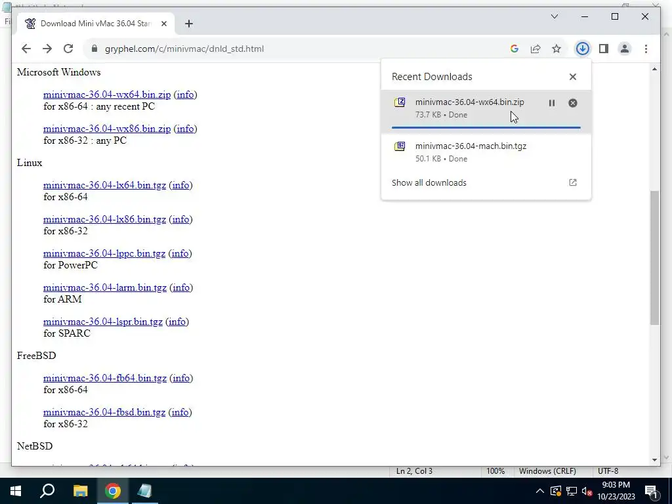Open info link for wx64.bin.zip
Screen dimensions: 672x504
(185, 94)
